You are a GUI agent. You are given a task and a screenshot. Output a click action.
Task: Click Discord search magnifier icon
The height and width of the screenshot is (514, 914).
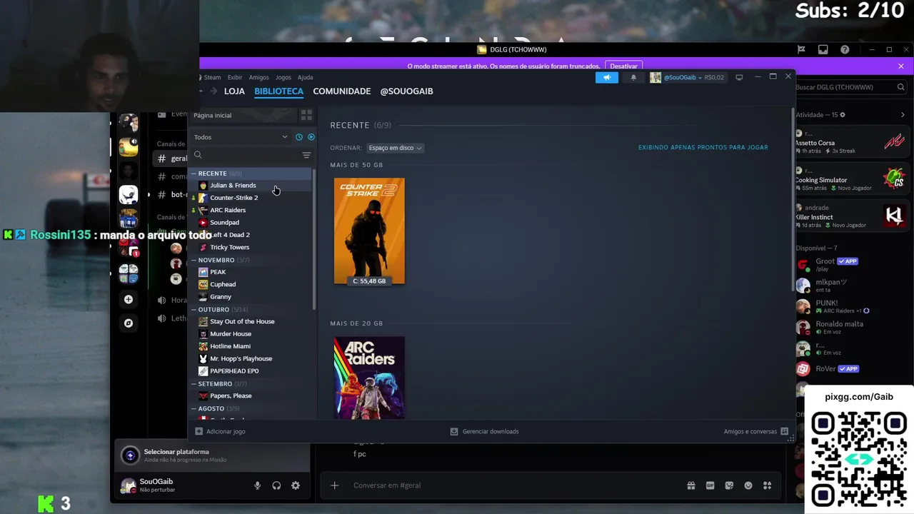pos(901,87)
